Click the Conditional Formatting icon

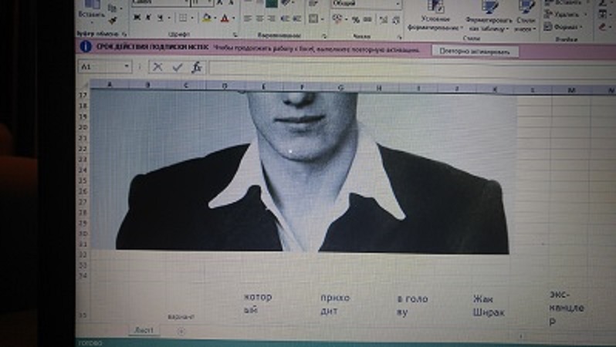tap(436, 6)
